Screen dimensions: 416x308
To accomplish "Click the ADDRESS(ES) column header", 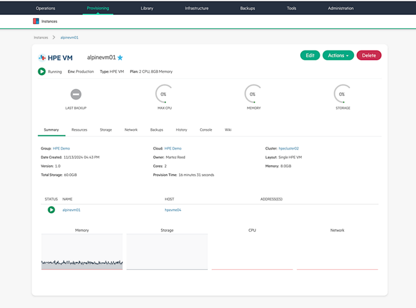I will click(x=271, y=199).
